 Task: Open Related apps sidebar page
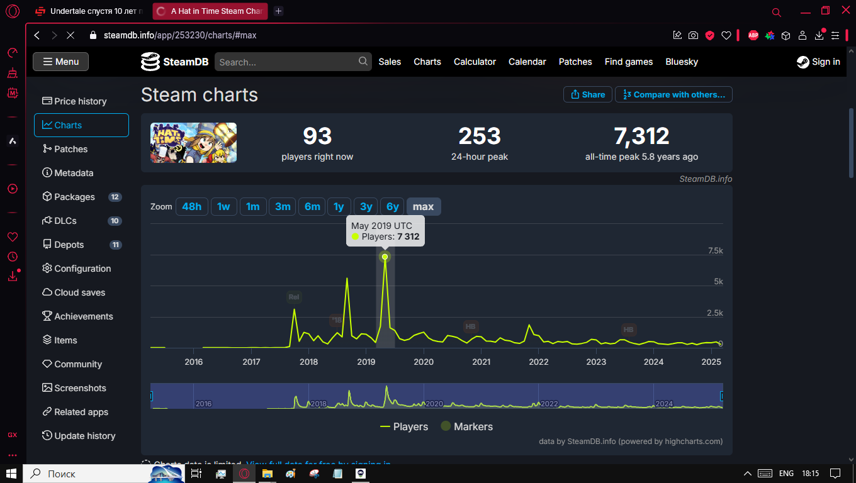pyautogui.click(x=81, y=412)
